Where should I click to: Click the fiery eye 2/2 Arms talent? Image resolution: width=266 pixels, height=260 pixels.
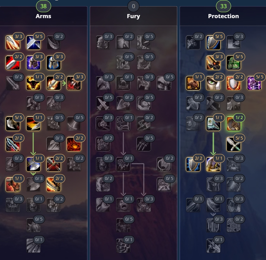coord(74,144)
